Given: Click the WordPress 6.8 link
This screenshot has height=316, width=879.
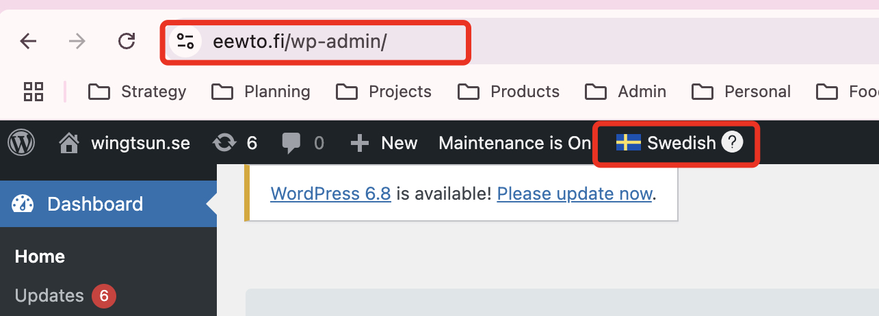Looking at the screenshot, I should [331, 194].
